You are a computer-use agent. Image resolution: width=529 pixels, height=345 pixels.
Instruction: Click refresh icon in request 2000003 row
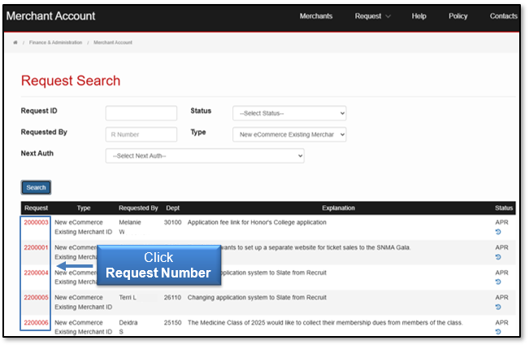tap(498, 232)
